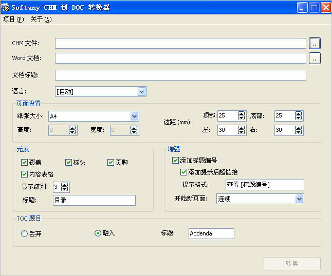Open the 项目(P) menu
This screenshot has width=332, height=276.
click(13, 19)
